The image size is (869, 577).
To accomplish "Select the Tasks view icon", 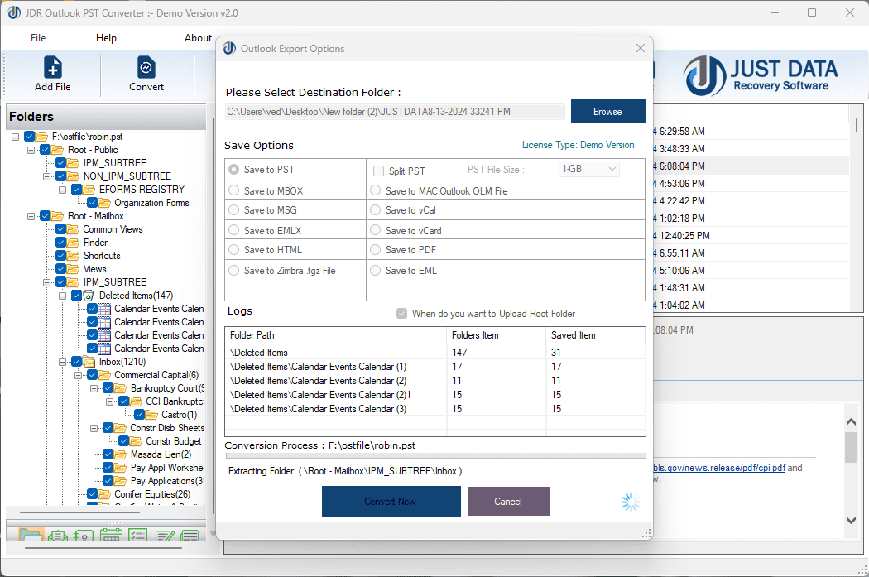I will 137,535.
